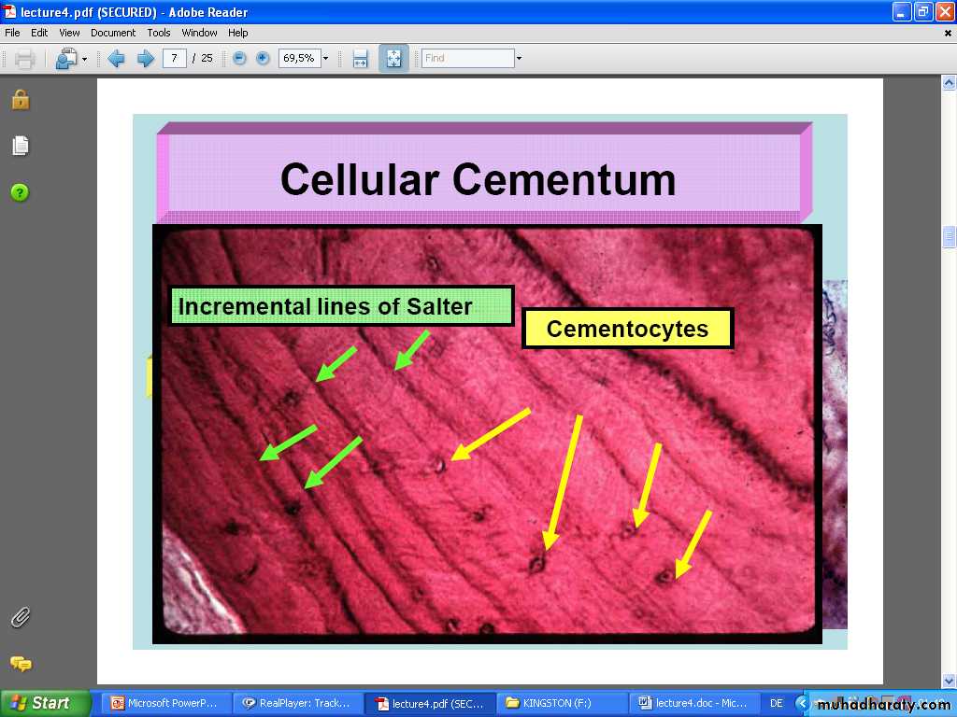Open the collaboration tool dropdown arrow

[x=84, y=59]
